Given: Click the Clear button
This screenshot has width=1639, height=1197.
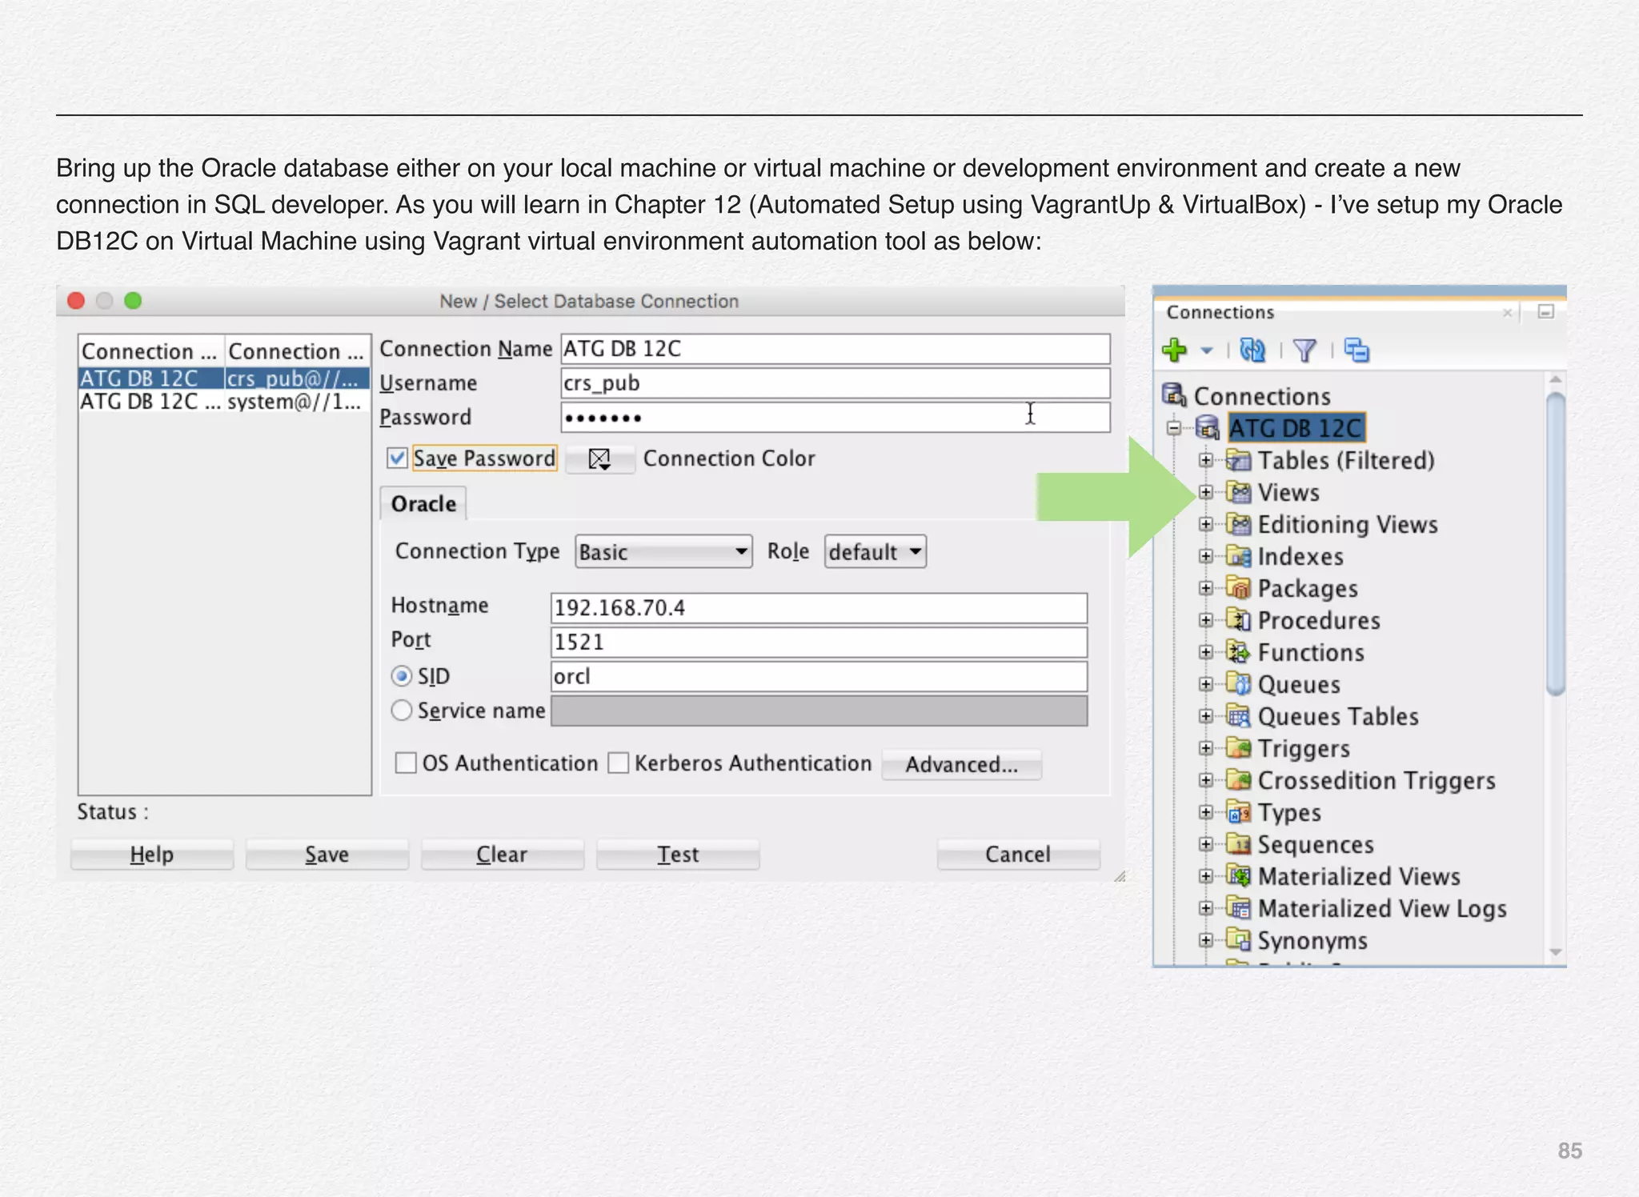Looking at the screenshot, I should 502,855.
